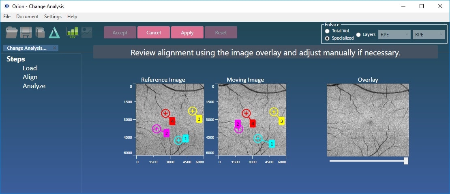This screenshot has height=194, width=450.
Task: Open the Help menu
Action: tap(72, 17)
